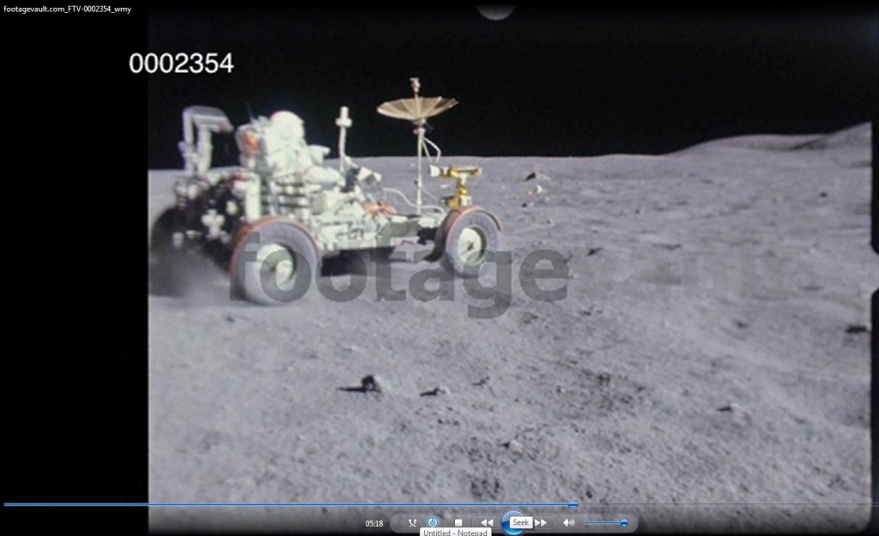Click the middle of the volume slider track
Screen dimensions: 879x536
(x=605, y=522)
